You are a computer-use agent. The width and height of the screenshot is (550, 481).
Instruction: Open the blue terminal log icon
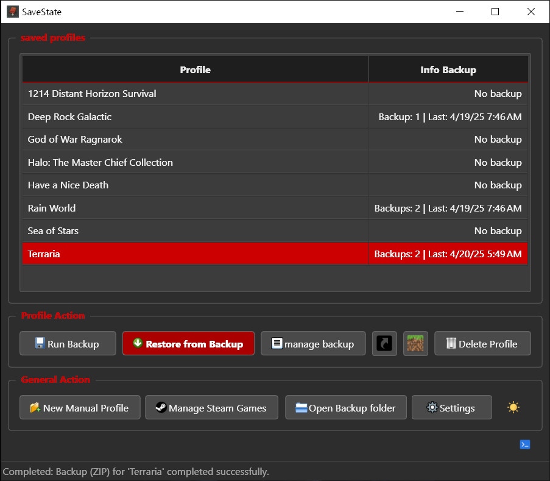point(525,444)
